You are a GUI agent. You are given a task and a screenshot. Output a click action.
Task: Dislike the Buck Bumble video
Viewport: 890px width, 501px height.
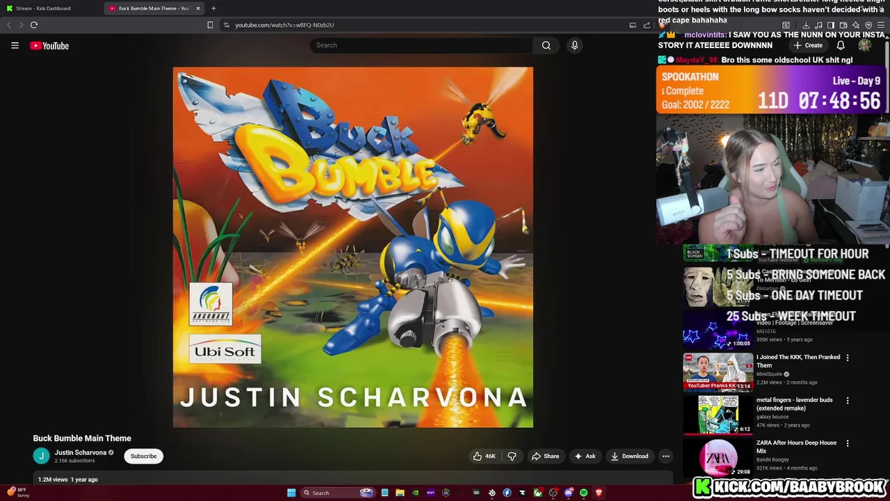pos(512,456)
